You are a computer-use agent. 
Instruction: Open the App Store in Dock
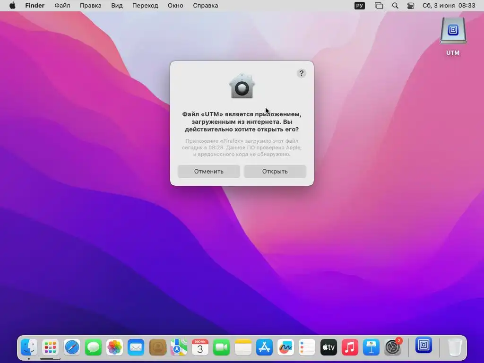click(264, 347)
